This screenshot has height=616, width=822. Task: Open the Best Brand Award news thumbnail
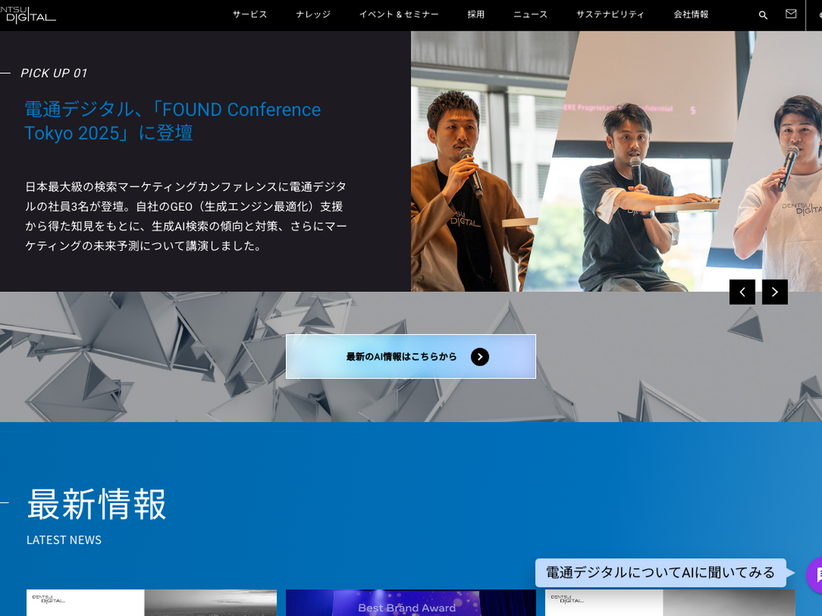pos(410,603)
